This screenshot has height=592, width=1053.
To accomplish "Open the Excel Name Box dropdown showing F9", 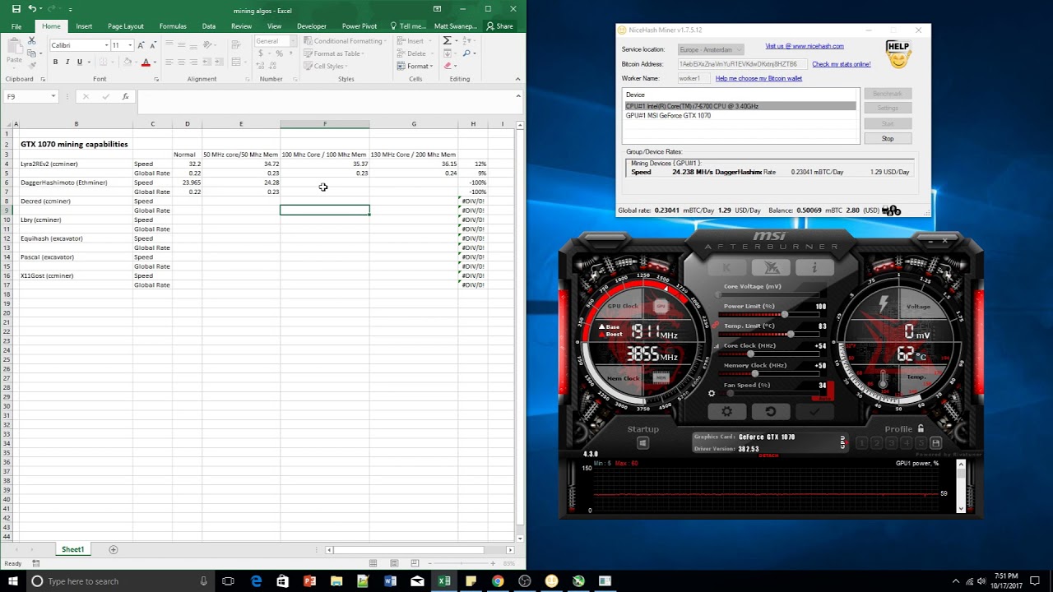I will pyautogui.click(x=53, y=96).
